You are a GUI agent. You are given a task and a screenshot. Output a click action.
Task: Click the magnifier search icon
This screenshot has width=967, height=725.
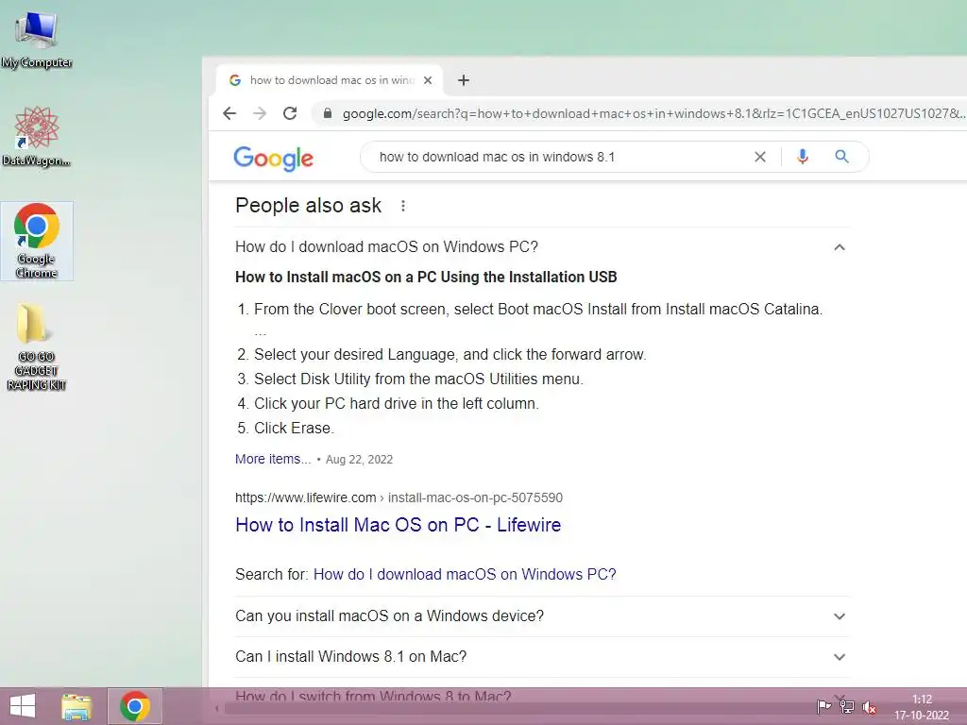[841, 157]
